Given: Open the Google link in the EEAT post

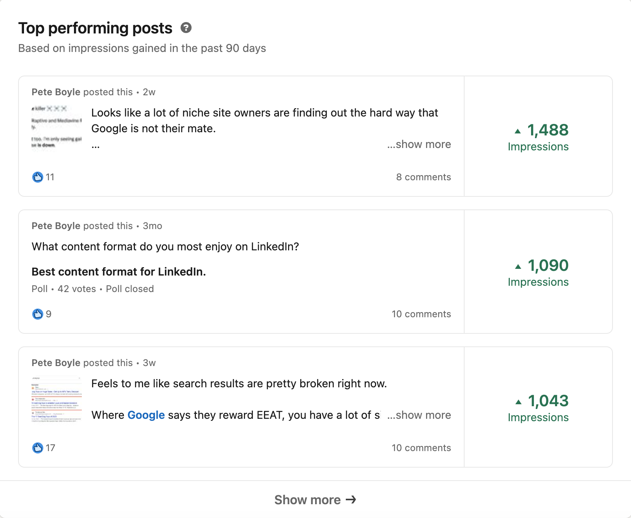Looking at the screenshot, I should (x=146, y=415).
